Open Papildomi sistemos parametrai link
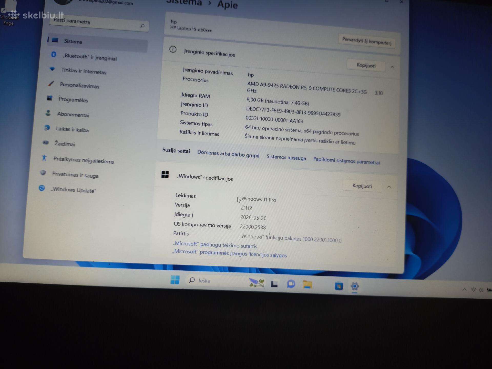 346,161
